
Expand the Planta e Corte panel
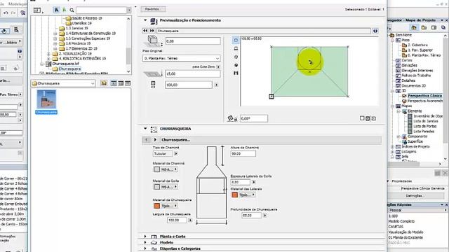145,237
